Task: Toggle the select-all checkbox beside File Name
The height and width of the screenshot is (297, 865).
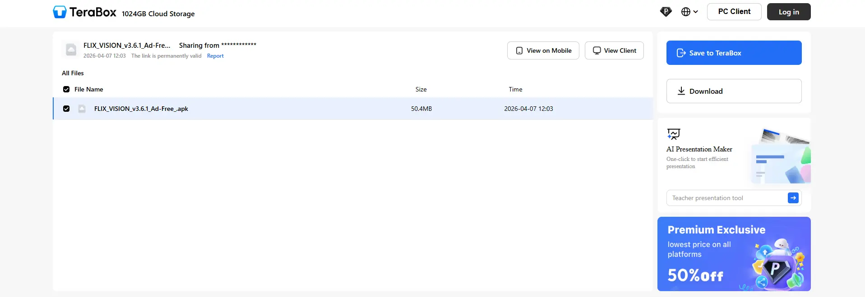Action: tap(66, 89)
